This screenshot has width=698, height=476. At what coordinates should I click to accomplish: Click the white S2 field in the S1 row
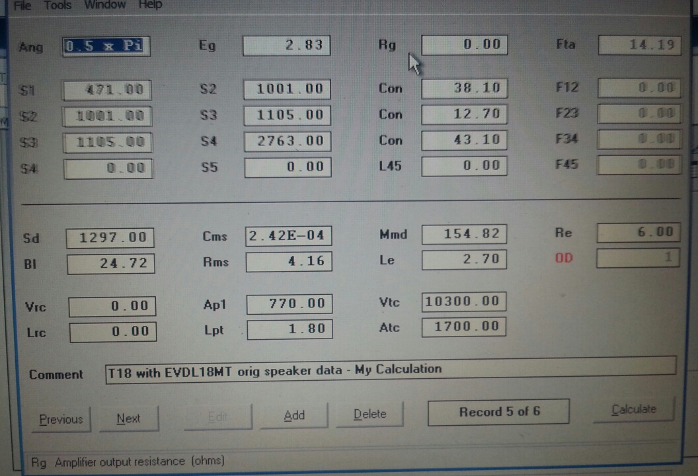287,89
